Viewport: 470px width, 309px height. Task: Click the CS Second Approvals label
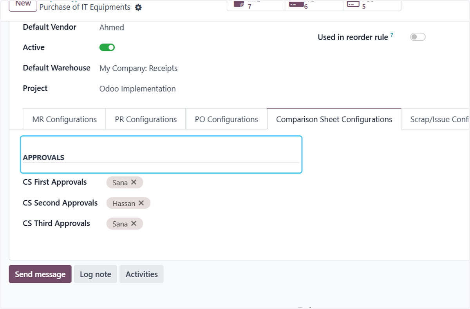[60, 203]
